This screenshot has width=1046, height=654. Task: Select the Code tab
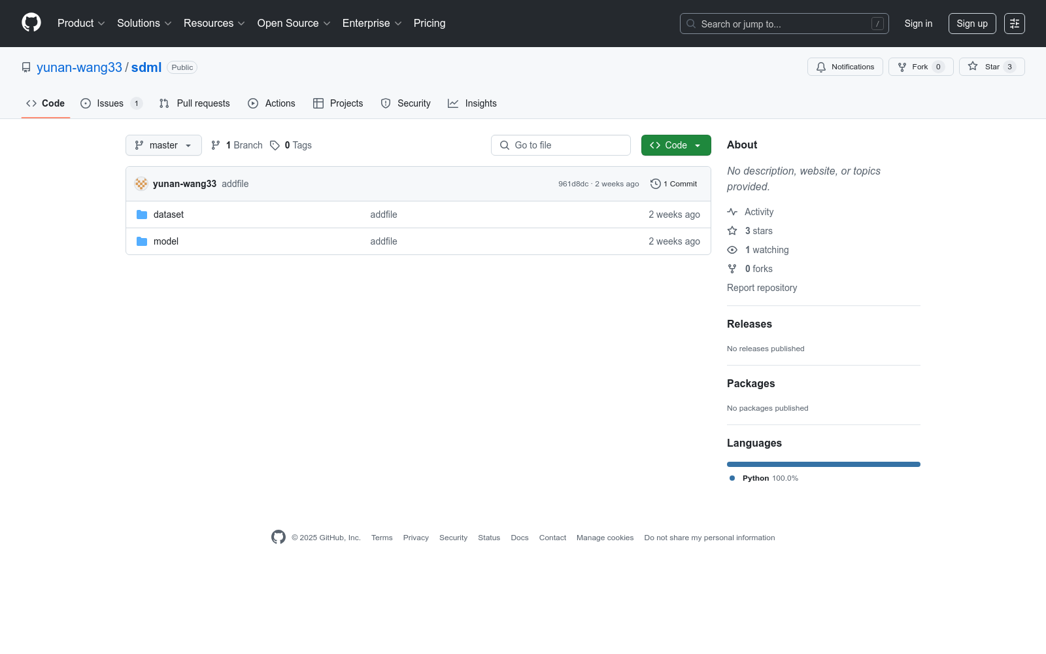[46, 103]
